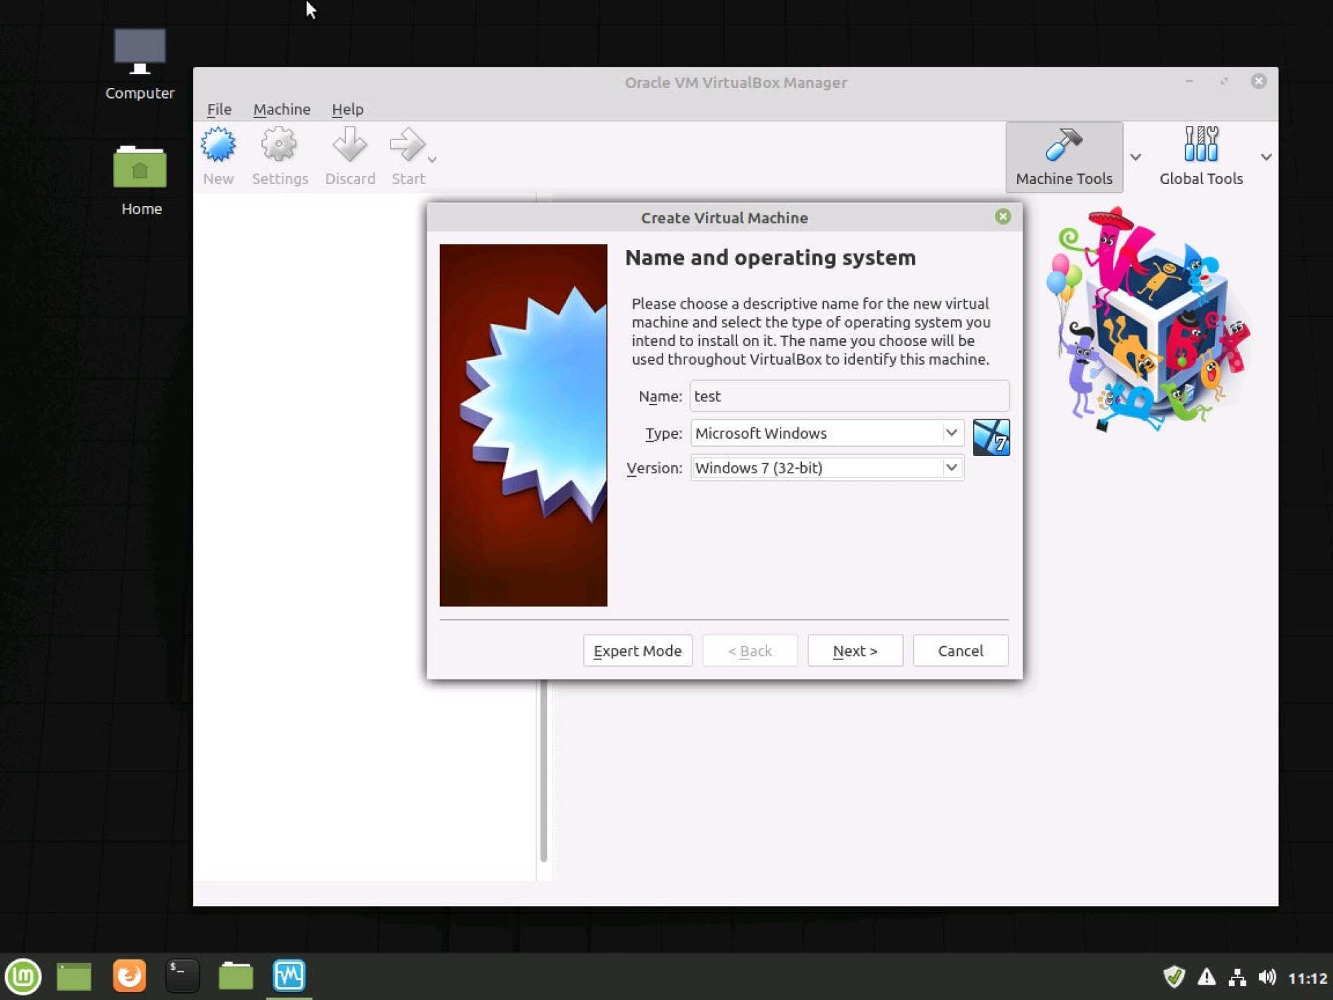Click the 11:12 clock in the panel
The image size is (1333, 1000).
click(1307, 978)
